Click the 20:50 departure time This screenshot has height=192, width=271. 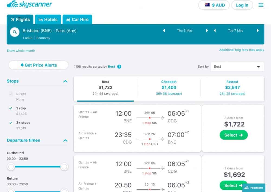[123, 185]
